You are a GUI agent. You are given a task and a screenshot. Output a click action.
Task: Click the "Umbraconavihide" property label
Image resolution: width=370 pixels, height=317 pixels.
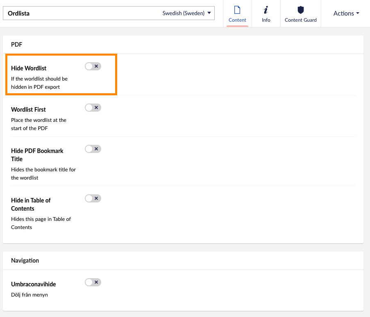(34, 284)
